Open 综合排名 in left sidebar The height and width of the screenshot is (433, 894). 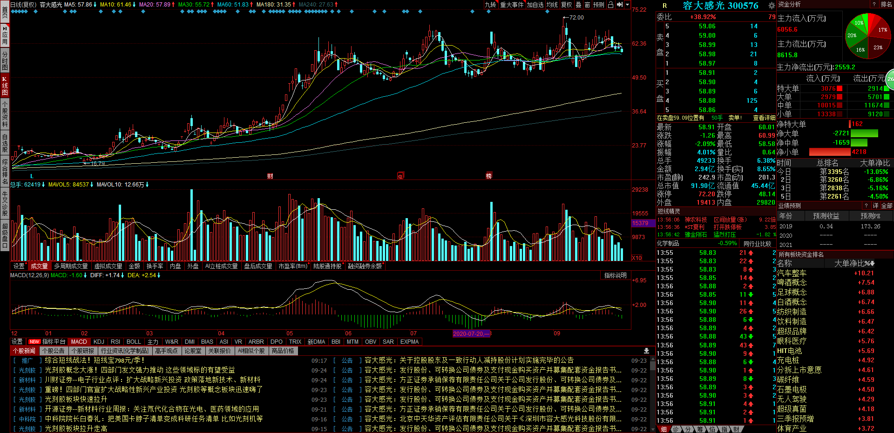(x=5, y=172)
